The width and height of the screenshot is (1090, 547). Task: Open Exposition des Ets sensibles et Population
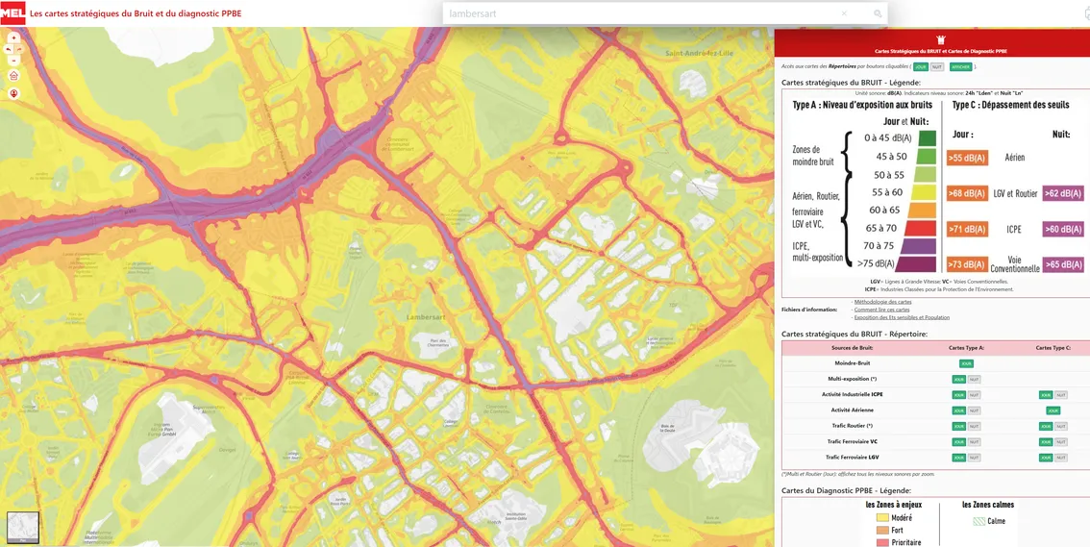(901, 317)
